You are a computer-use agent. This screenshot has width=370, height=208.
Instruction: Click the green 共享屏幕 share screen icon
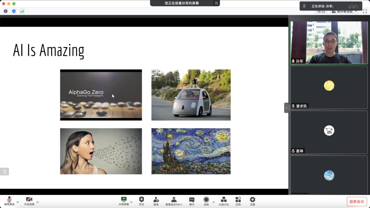coord(124,200)
